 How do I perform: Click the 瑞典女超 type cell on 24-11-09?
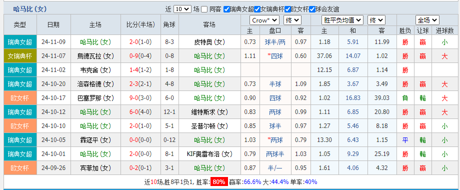pos(20,42)
